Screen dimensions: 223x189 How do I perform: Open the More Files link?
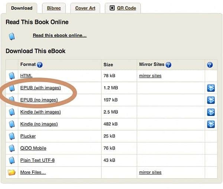tap(33, 172)
